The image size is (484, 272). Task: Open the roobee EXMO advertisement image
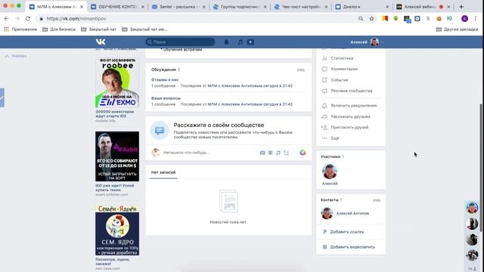pyautogui.click(x=117, y=82)
